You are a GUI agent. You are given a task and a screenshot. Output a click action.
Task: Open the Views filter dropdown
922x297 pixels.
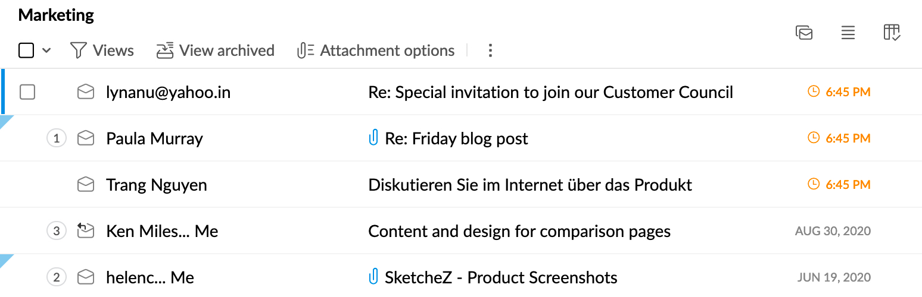pyautogui.click(x=102, y=50)
